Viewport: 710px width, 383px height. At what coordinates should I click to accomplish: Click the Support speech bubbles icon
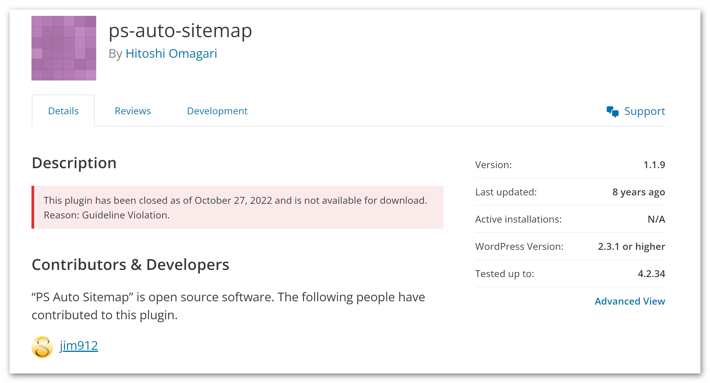point(612,112)
